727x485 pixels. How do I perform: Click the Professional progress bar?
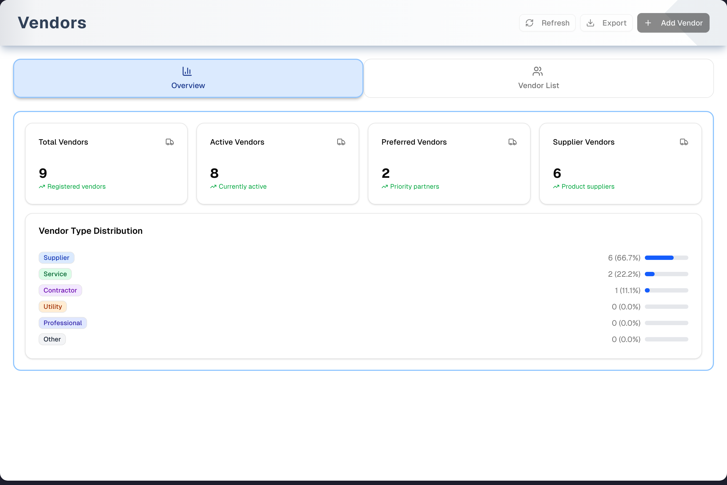[x=666, y=323]
